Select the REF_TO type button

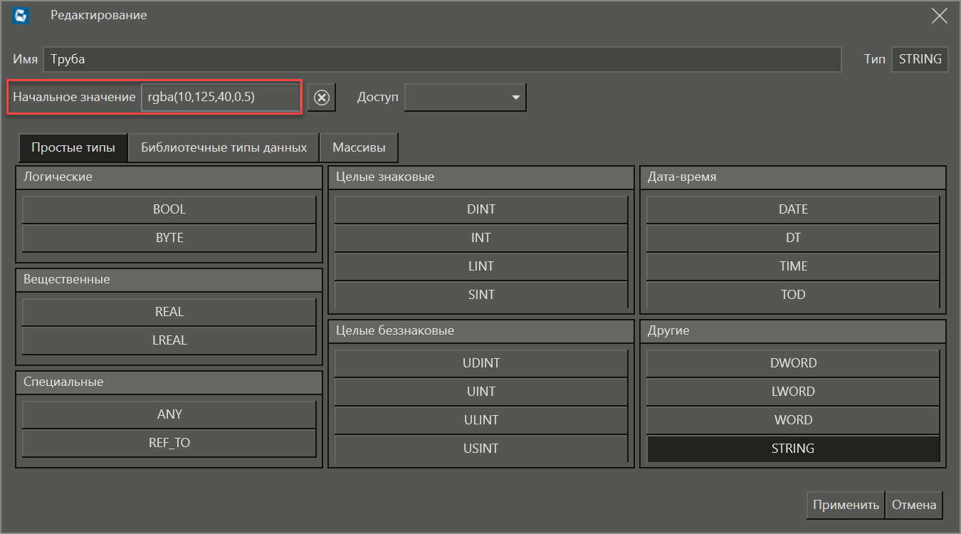click(169, 443)
